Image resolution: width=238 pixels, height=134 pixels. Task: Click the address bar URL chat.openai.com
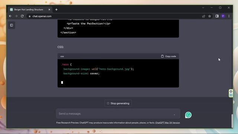point(42,16)
